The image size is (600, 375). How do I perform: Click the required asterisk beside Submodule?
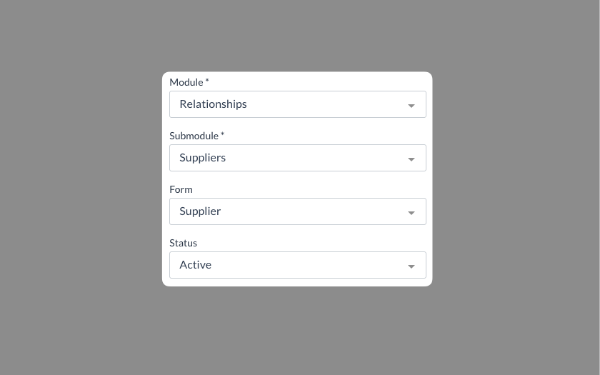pos(222,135)
